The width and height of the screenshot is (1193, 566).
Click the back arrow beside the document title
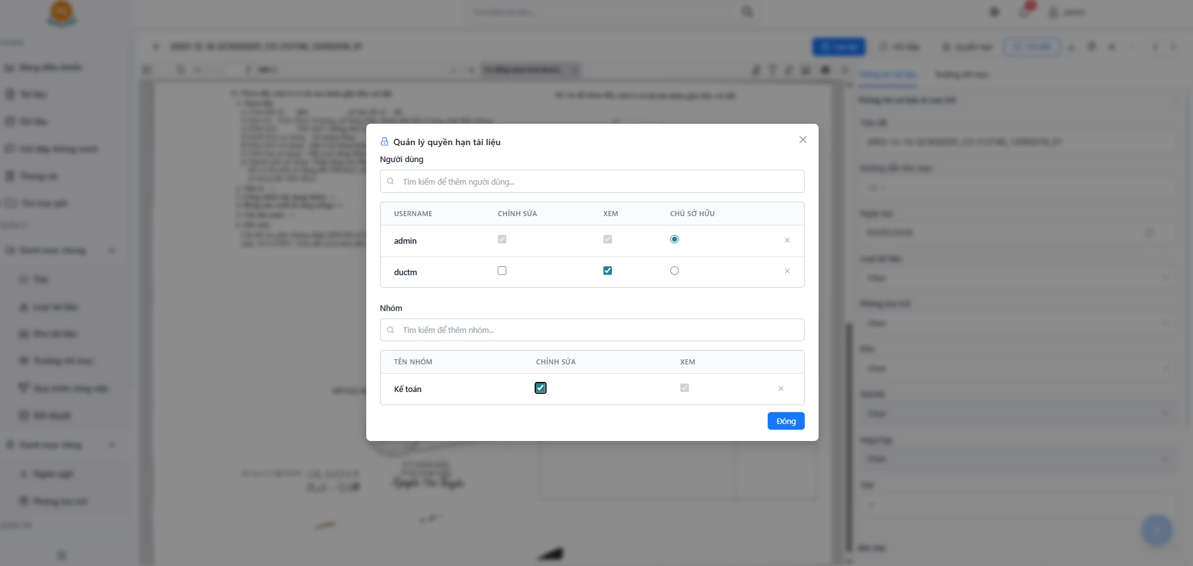click(156, 46)
